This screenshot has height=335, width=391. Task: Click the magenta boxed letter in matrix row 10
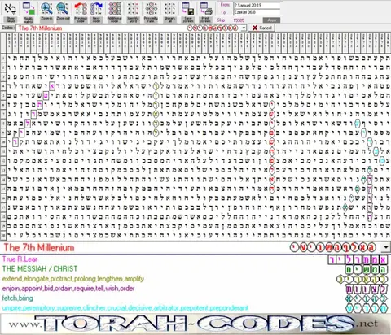(15, 141)
